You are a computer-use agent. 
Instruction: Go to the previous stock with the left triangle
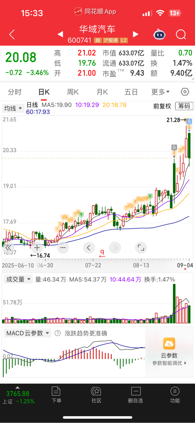(60, 34)
